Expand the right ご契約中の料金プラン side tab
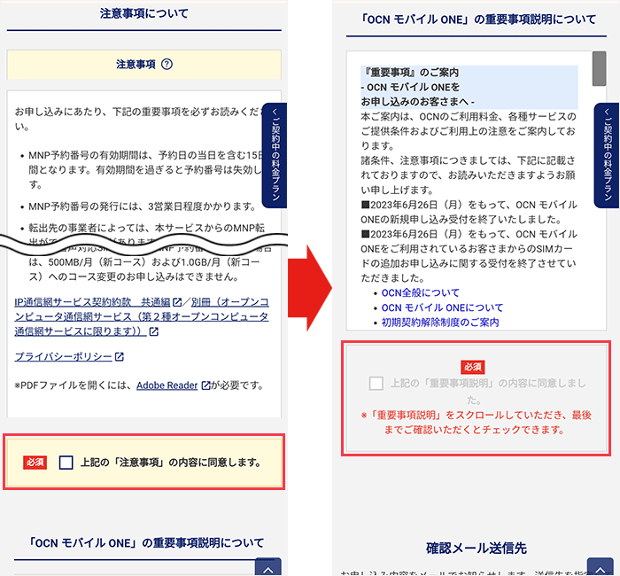 coord(607,155)
